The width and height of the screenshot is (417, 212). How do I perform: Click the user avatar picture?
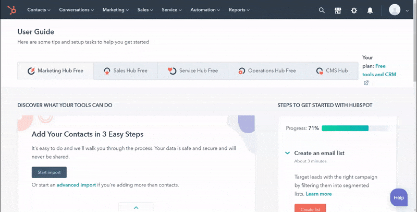[395, 10]
